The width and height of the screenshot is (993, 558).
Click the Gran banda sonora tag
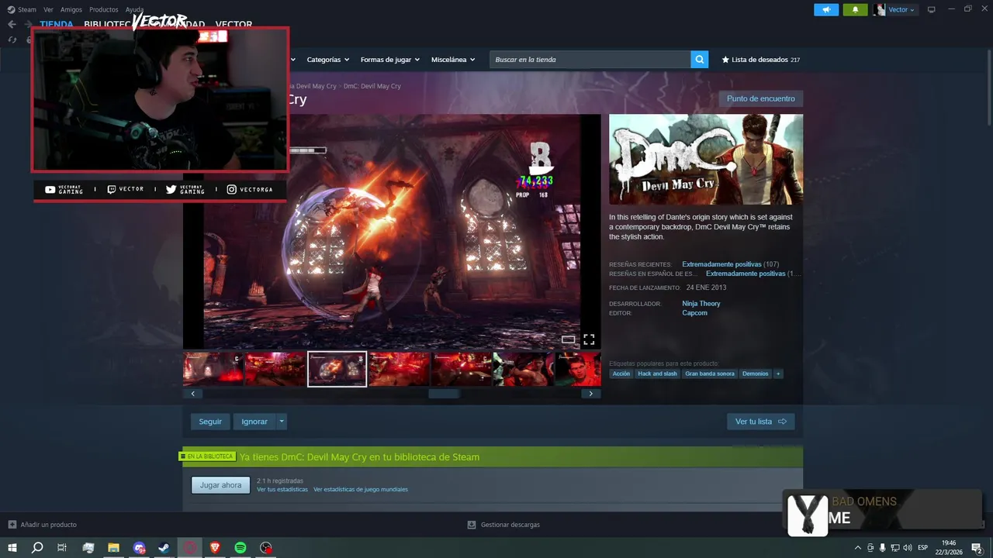point(710,374)
